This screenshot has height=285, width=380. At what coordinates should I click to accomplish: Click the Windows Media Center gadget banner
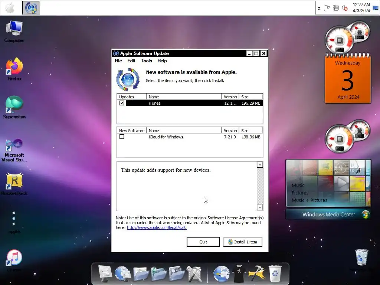(328, 214)
